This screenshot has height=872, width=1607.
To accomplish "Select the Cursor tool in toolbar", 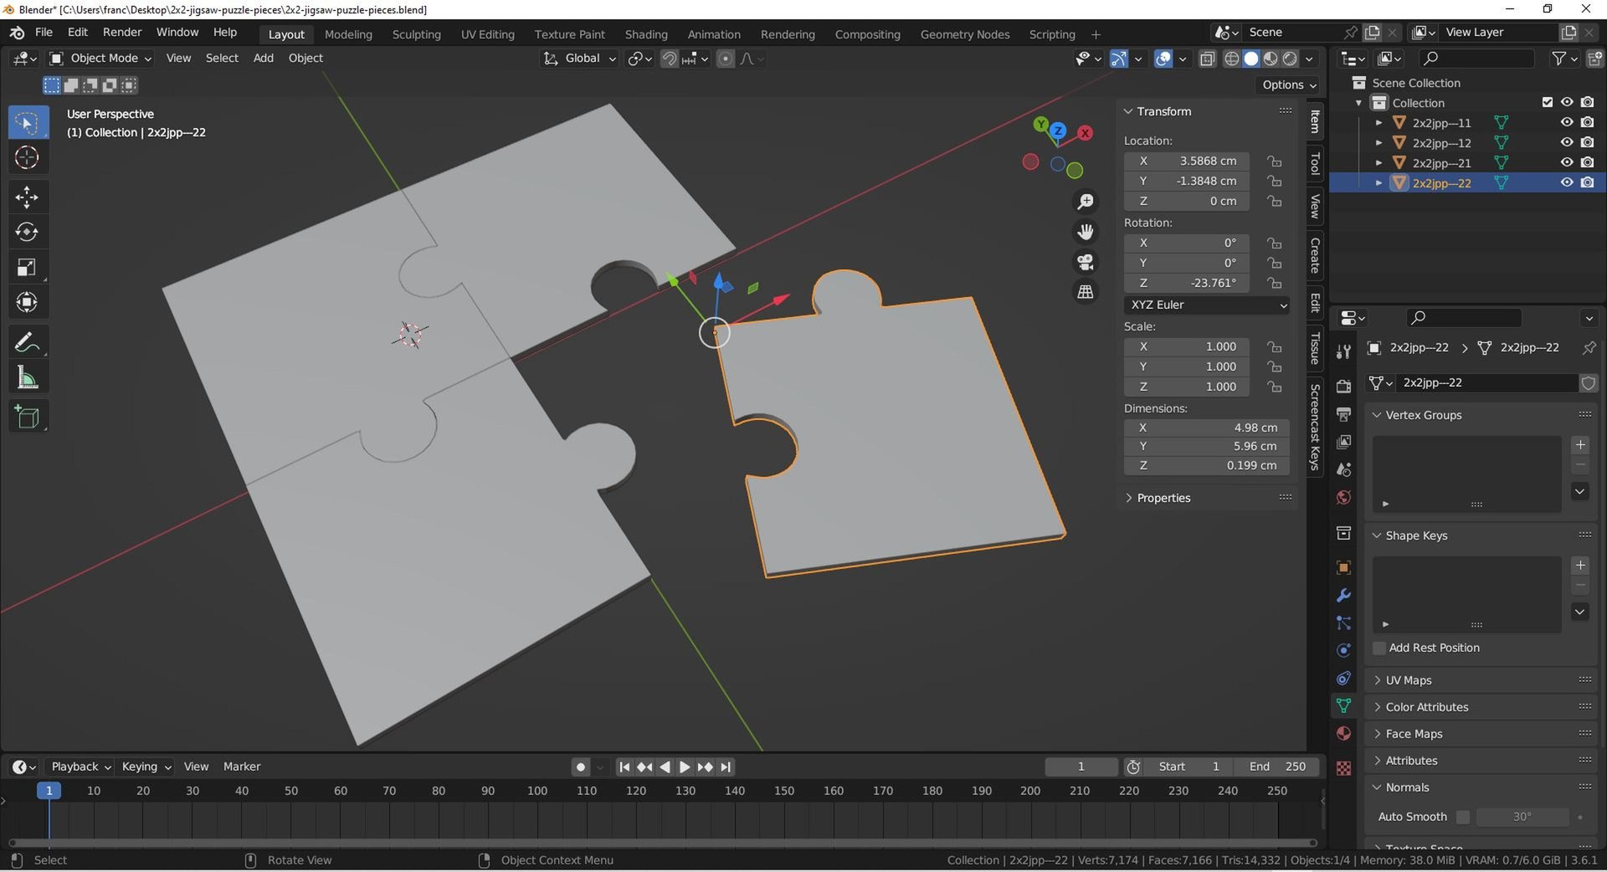I will click(x=27, y=158).
